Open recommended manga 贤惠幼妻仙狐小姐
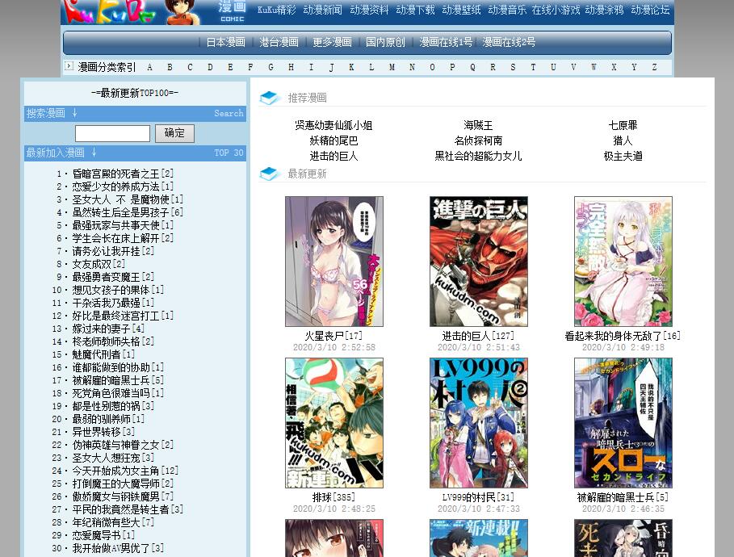This screenshot has height=557, width=734. tap(333, 125)
